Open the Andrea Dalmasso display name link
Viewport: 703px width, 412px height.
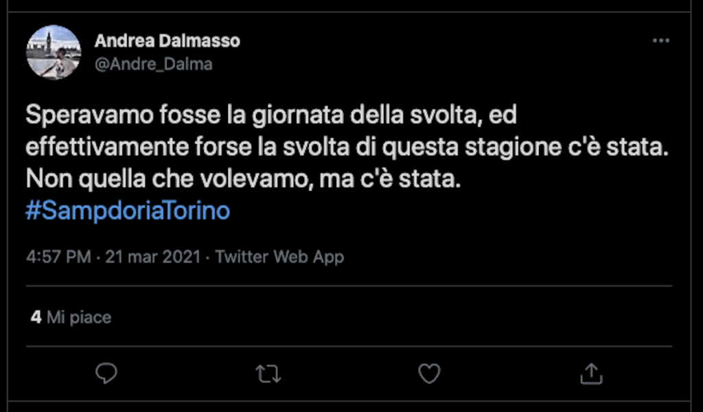coord(167,41)
